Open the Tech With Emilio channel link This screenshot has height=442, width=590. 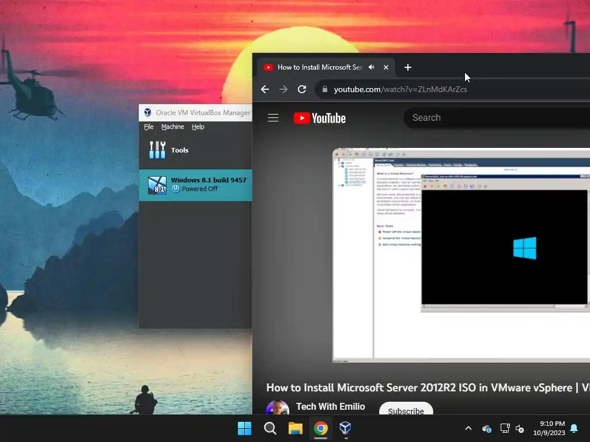pyautogui.click(x=330, y=406)
